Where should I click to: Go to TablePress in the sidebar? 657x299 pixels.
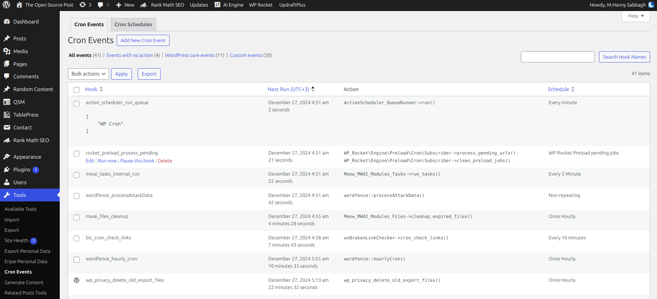[x=26, y=115]
